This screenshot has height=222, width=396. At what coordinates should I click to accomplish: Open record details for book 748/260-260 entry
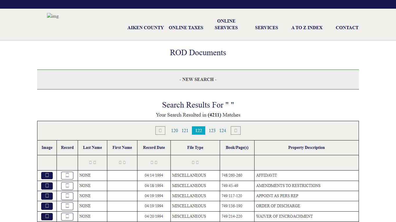[67, 175]
